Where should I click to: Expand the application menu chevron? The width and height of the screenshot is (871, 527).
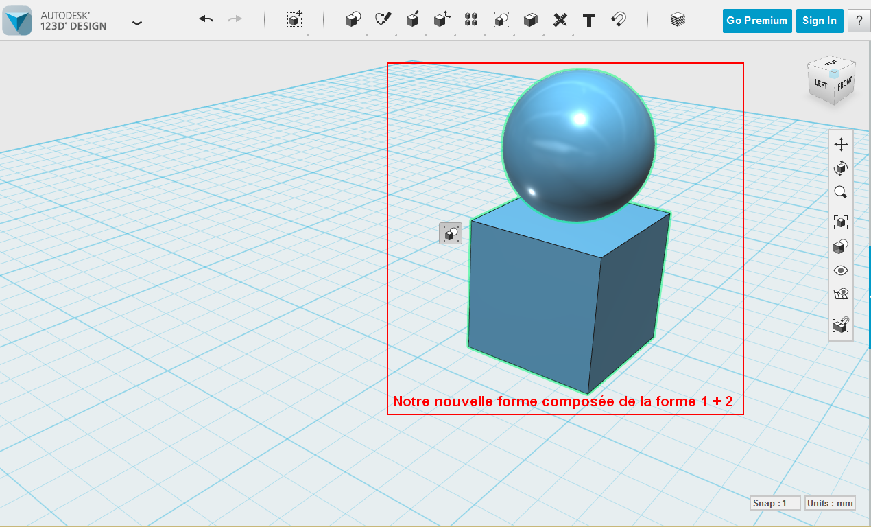137,23
